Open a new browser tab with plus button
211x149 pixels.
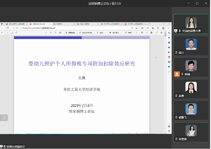coord(149,24)
